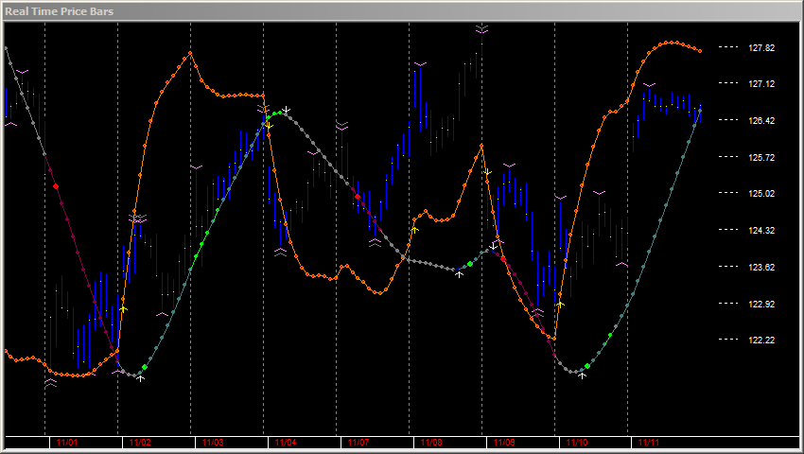Image resolution: width=804 pixels, height=454 pixels.
Task: Click the red diamond marker in the 11/01 session
Action: coord(56,186)
